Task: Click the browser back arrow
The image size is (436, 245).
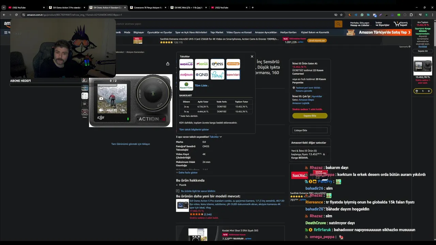Action: pyautogui.click(x=4, y=15)
